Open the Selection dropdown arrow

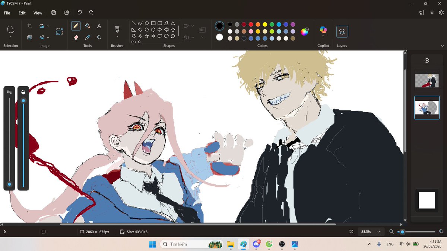click(10, 36)
